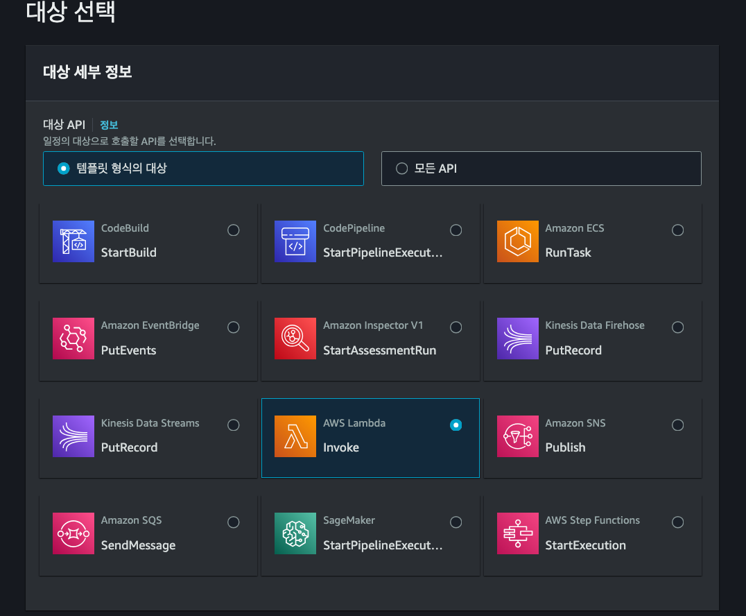The height and width of the screenshot is (616, 746).
Task: Click the Amazon EventBridge title text
Action: point(150,325)
